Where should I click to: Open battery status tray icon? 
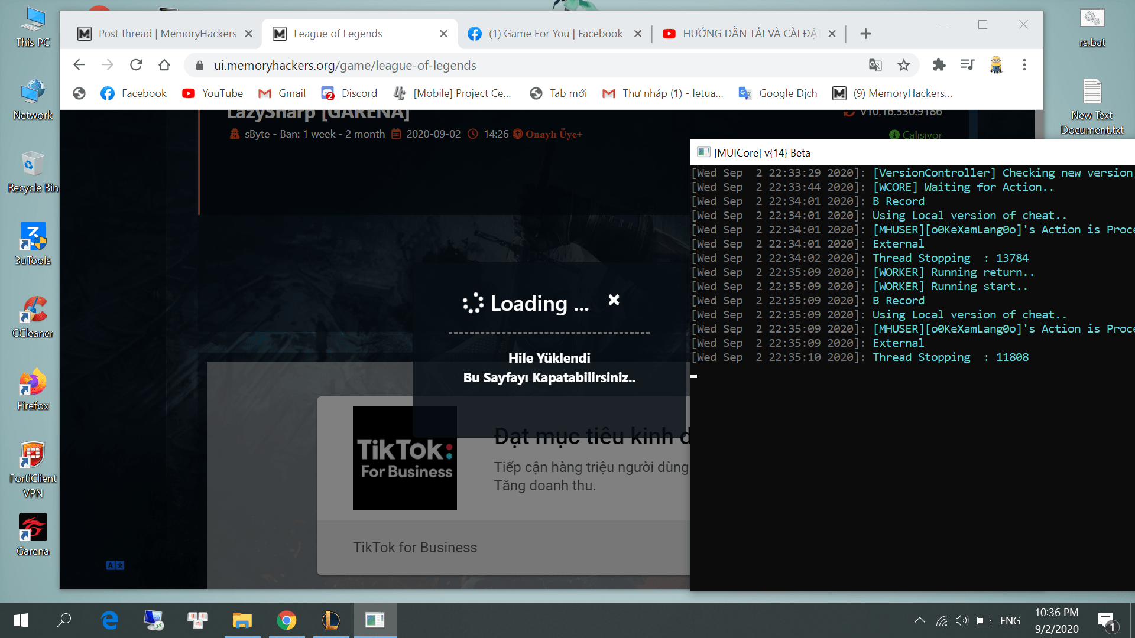(984, 620)
